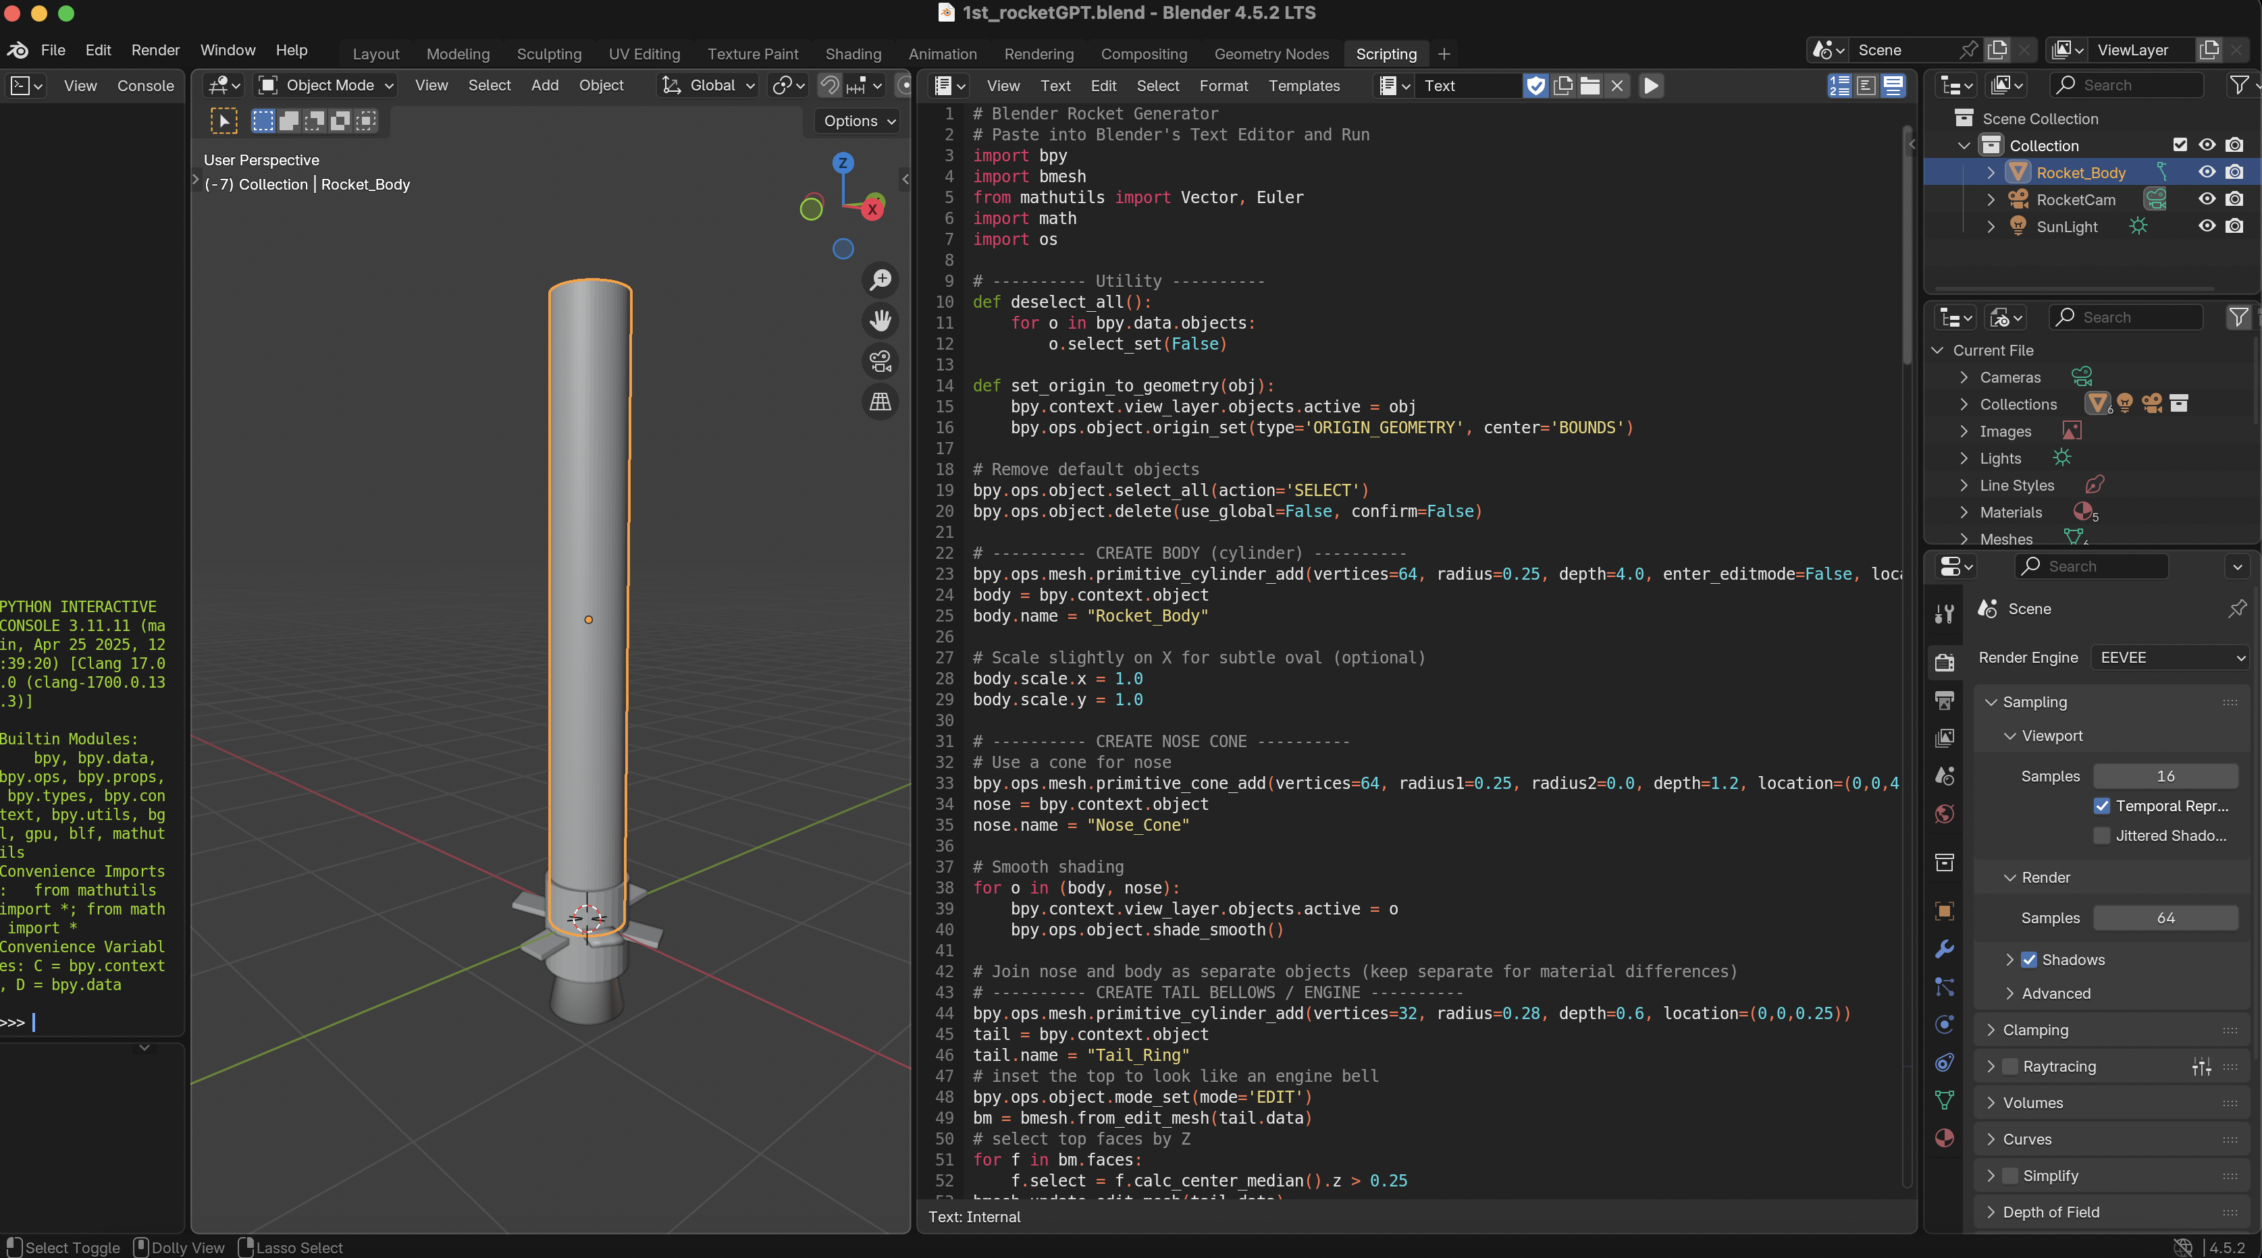Enable Jittered Shadows checkbox
The height and width of the screenshot is (1258, 2262).
(2102, 836)
